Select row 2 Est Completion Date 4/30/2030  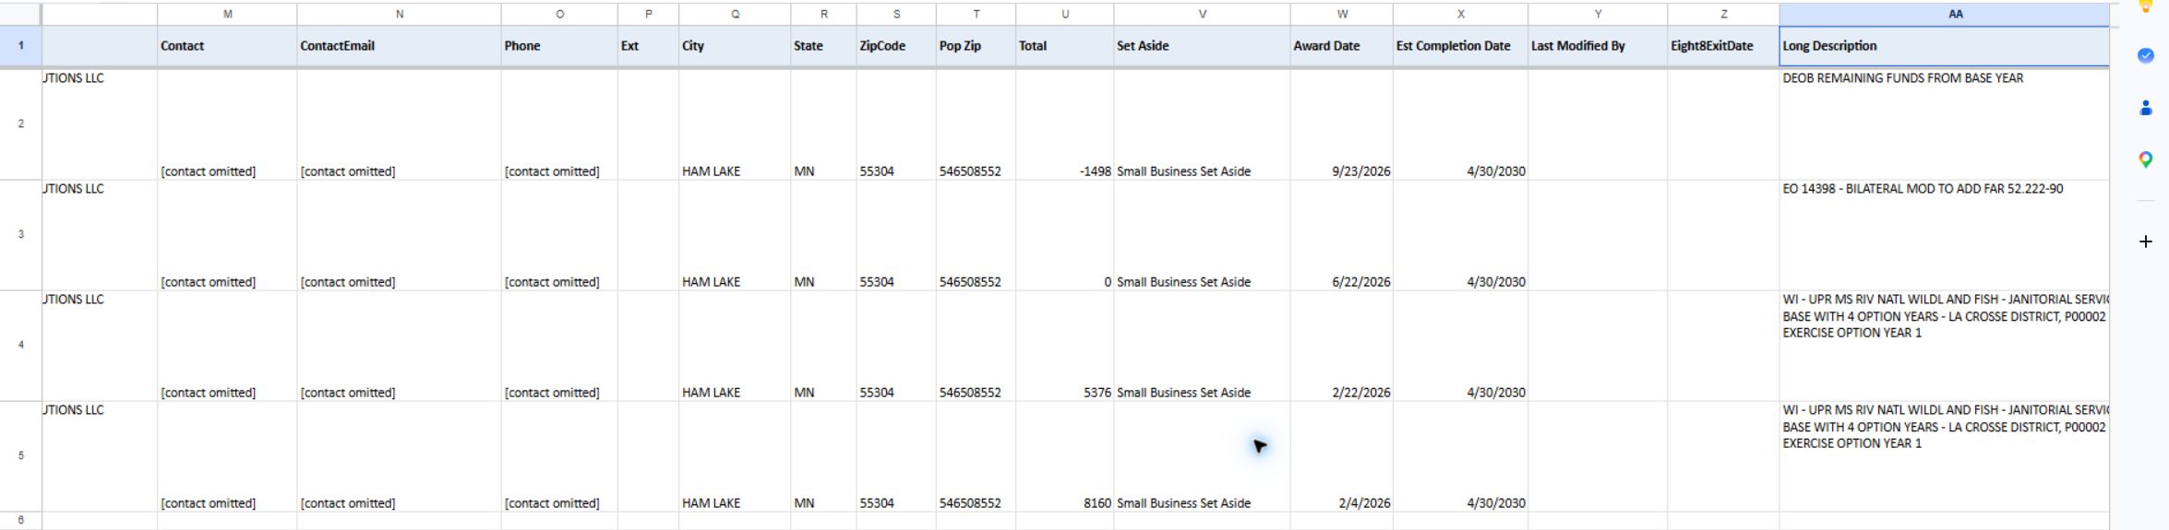(x=1460, y=124)
